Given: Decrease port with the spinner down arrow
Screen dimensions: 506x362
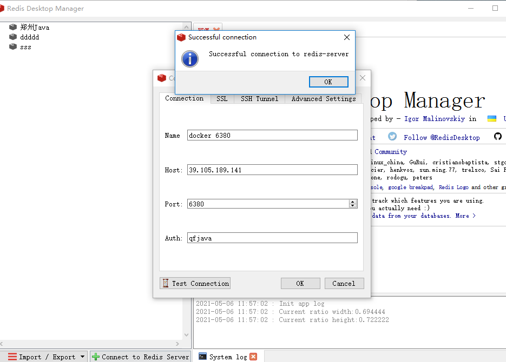Looking at the screenshot, I should tap(353, 206).
